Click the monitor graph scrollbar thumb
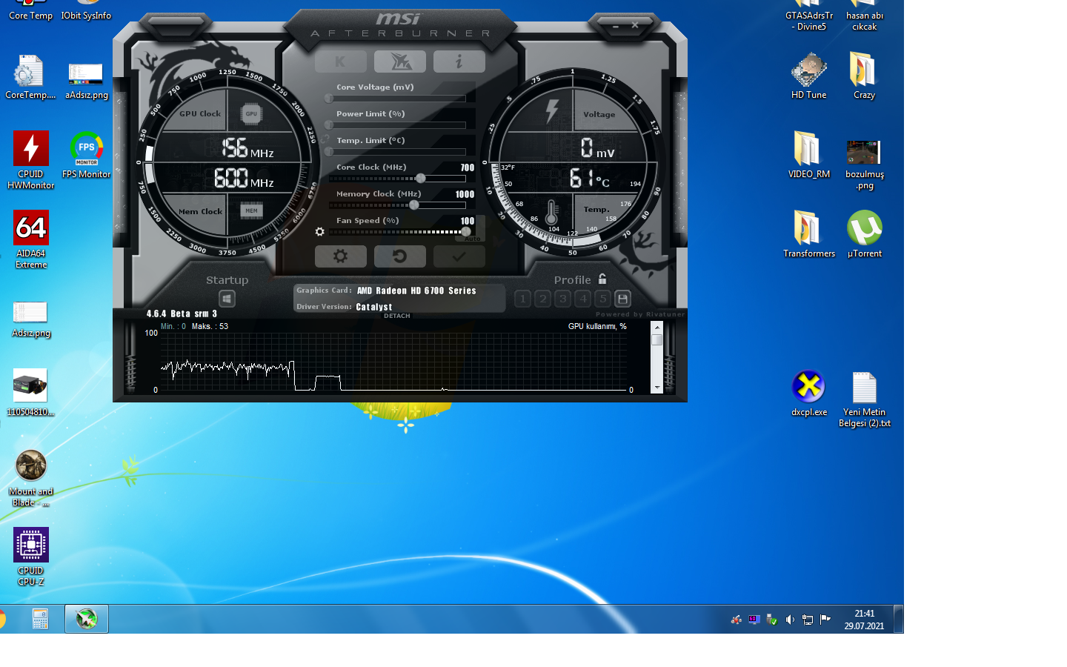This screenshot has height=667, width=1067. [657, 340]
